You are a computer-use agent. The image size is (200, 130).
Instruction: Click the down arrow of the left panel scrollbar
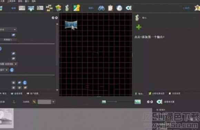coord(57,90)
